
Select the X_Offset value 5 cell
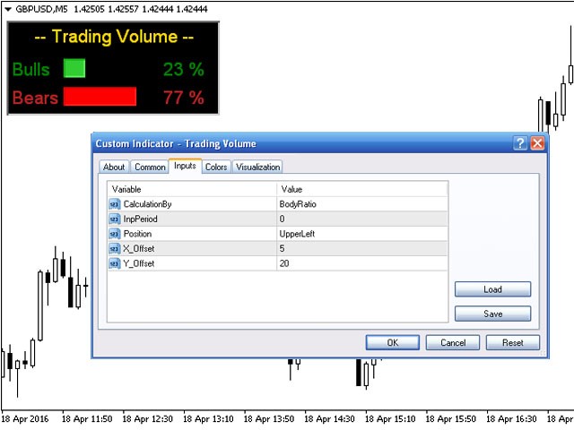(362, 249)
